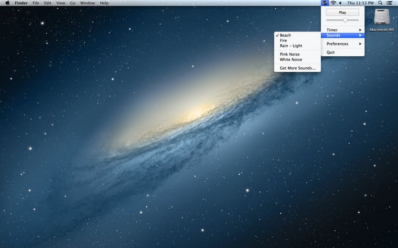Switch sound to Fire
This screenshot has height=248, width=398.
[283, 41]
